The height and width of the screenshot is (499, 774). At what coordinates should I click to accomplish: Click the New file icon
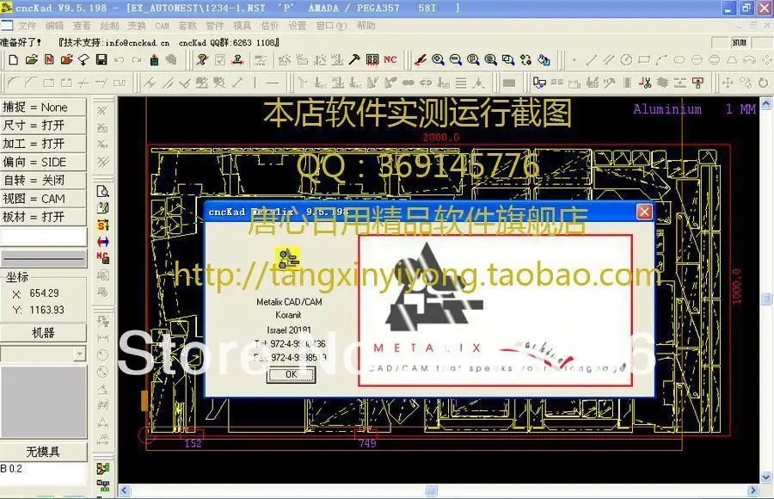pyautogui.click(x=13, y=59)
